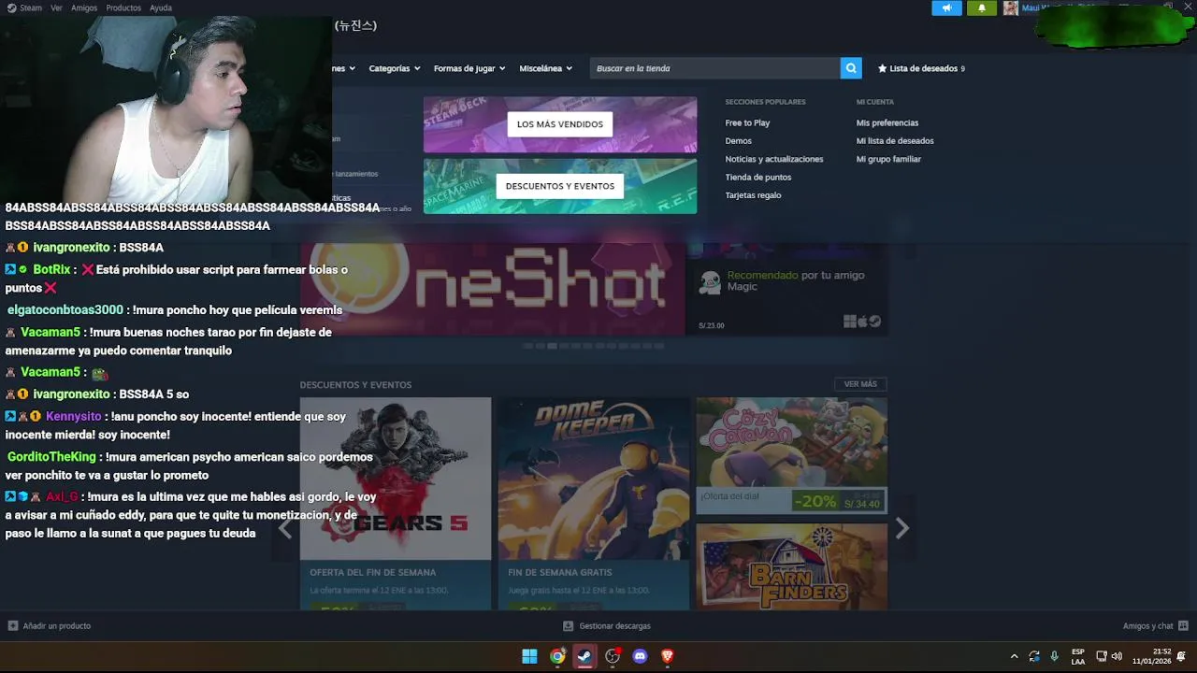Open the Ayuda menu

[x=161, y=7]
